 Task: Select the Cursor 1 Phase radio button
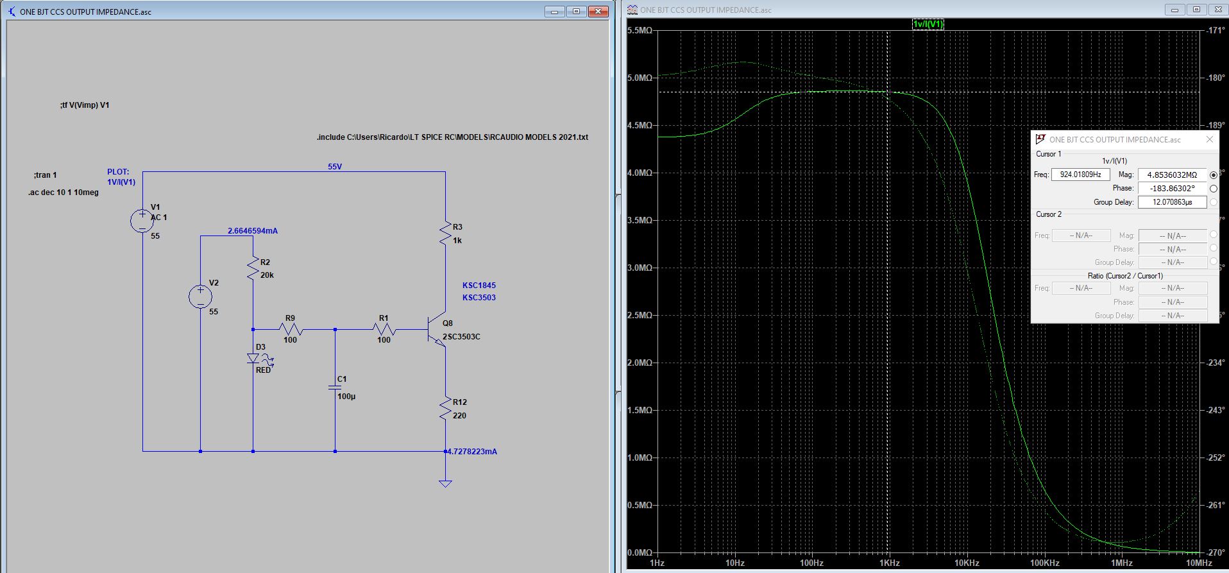click(x=1213, y=189)
